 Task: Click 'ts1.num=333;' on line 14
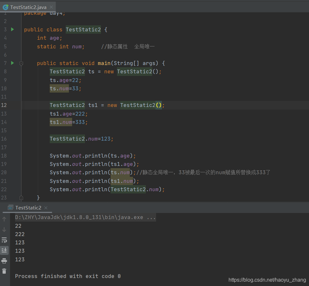[x=69, y=122]
